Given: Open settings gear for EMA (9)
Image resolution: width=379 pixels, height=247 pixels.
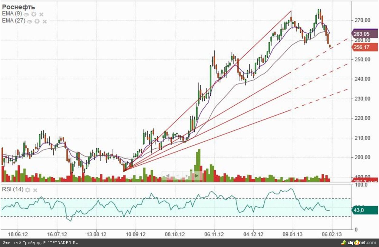Looking at the screenshot, I should [34, 14].
